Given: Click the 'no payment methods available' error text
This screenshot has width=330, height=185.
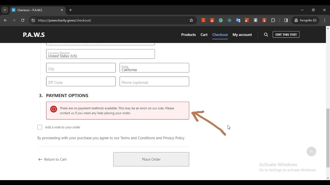Looking at the screenshot, I should 117,111.
